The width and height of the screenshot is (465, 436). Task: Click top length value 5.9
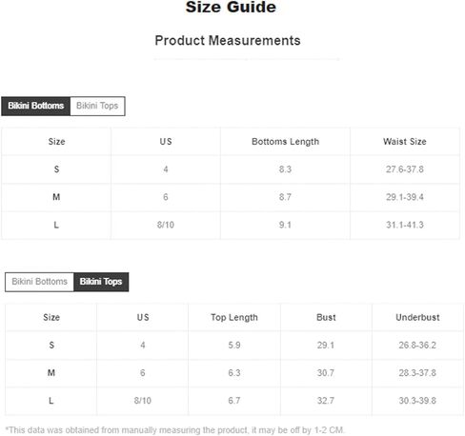[234, 345]
